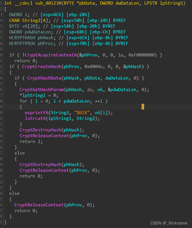Click v6[i] argument in wsprintfA
The height and width of the screenshot is (228, 192).
coord(101,113)
